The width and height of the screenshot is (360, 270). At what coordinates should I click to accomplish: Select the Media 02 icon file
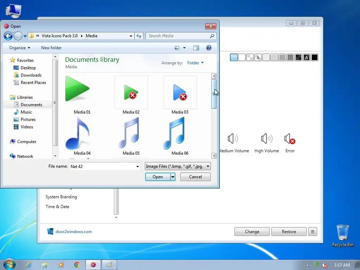pyautogui.click(x=131, y=92)
